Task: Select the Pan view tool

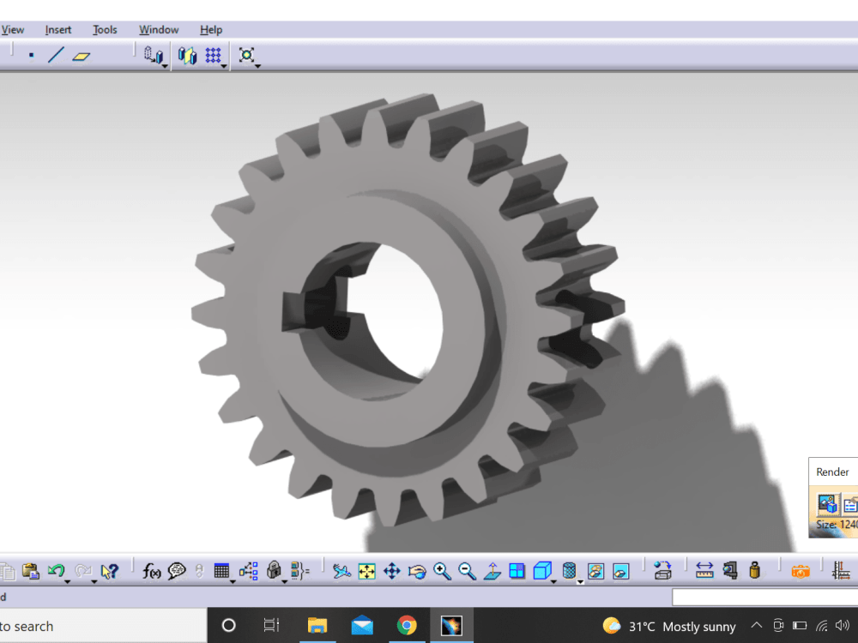Action: pyautogui.click(x=390, y=570)
